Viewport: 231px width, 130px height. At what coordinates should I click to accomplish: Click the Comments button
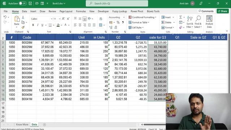pyautogui.click(x=206, y=11)
